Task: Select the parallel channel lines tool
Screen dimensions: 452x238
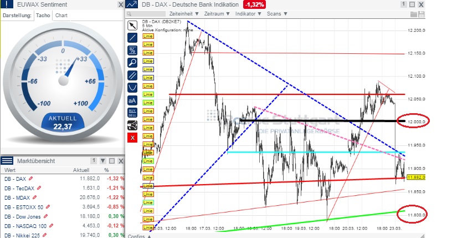Action: [x=132, y=75]
